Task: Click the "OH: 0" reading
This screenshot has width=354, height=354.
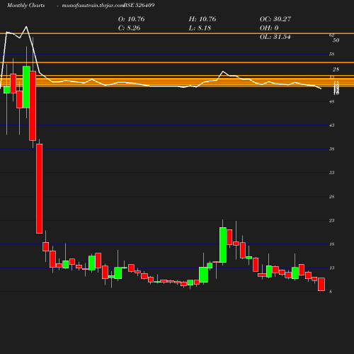Action: (269, 28)
